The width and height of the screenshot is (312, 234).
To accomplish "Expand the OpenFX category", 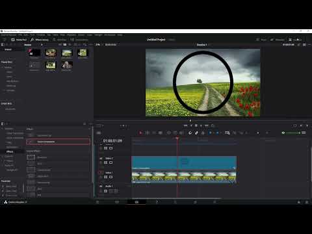I will pos(3,156).
